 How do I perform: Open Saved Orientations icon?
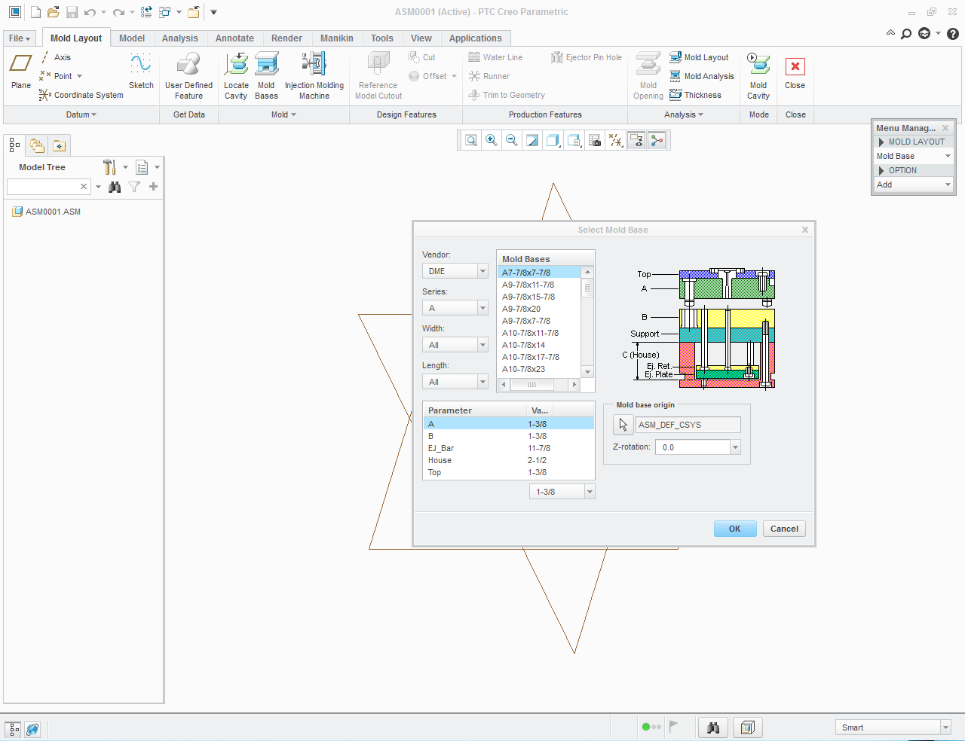click(574, 140)
